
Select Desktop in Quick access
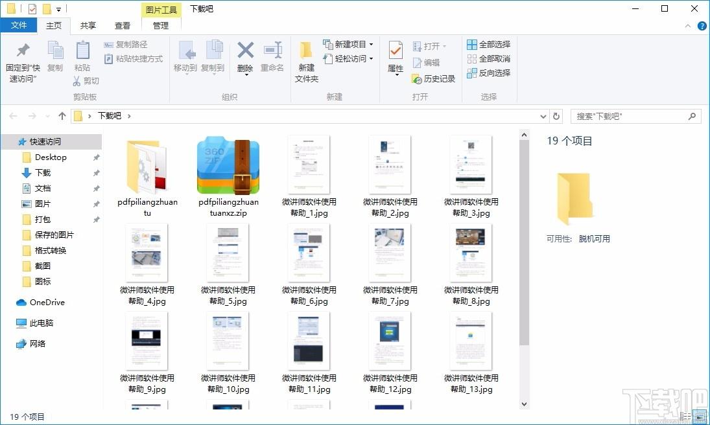(51, 157)
